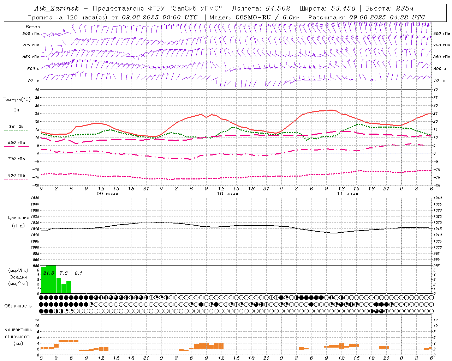The width and height of the screenshot is (452, 361).
Task: Select the 1040 value on left pressure axis
Action: 35,198
